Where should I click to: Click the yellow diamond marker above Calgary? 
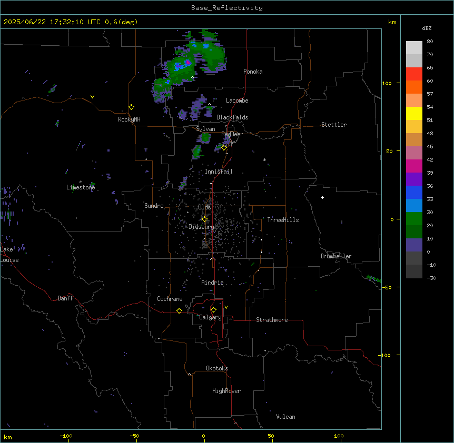click(213, 310)
